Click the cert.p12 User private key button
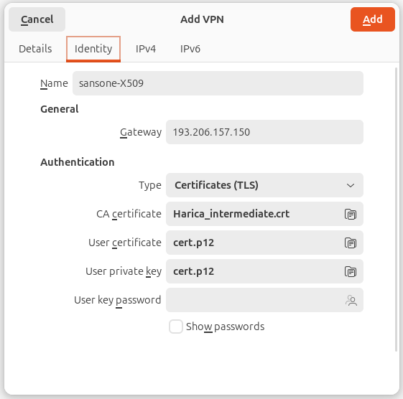The height and width of the screenshot is (399, 403). coord(264,271)
